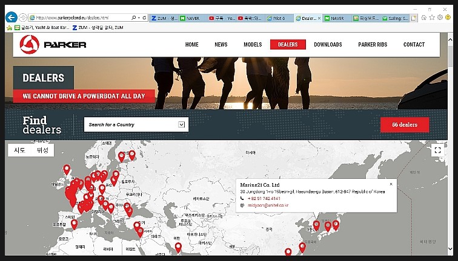The height and width of the screenshot is (261, 458).
Task: Click the dealer pin in Korea
Action: point(316,225)
